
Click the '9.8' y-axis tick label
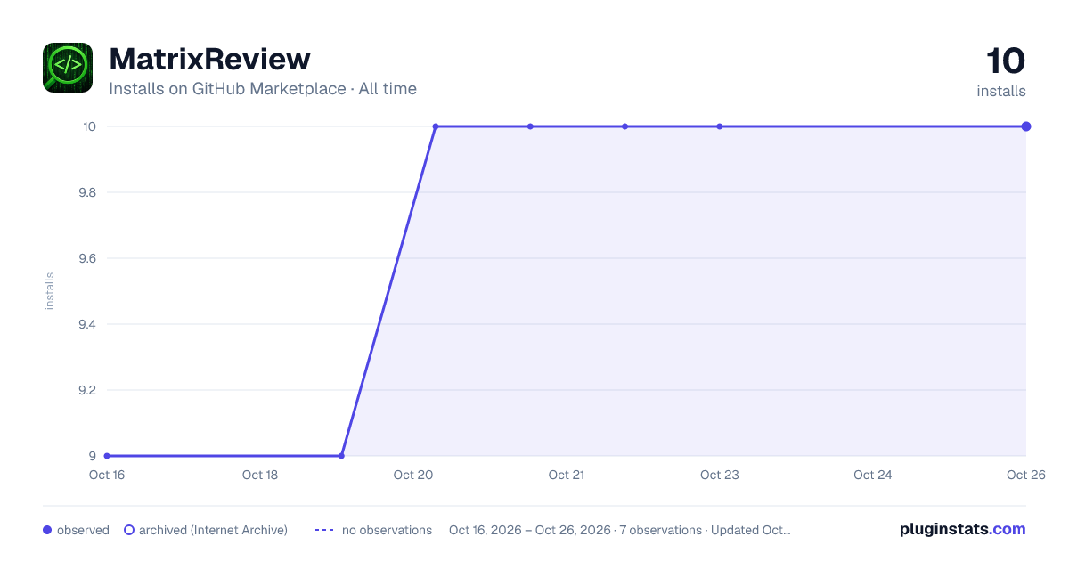[x=87, y=192]
